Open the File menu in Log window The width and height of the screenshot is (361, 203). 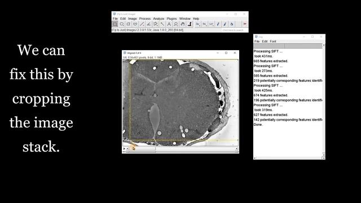point(257,41)
